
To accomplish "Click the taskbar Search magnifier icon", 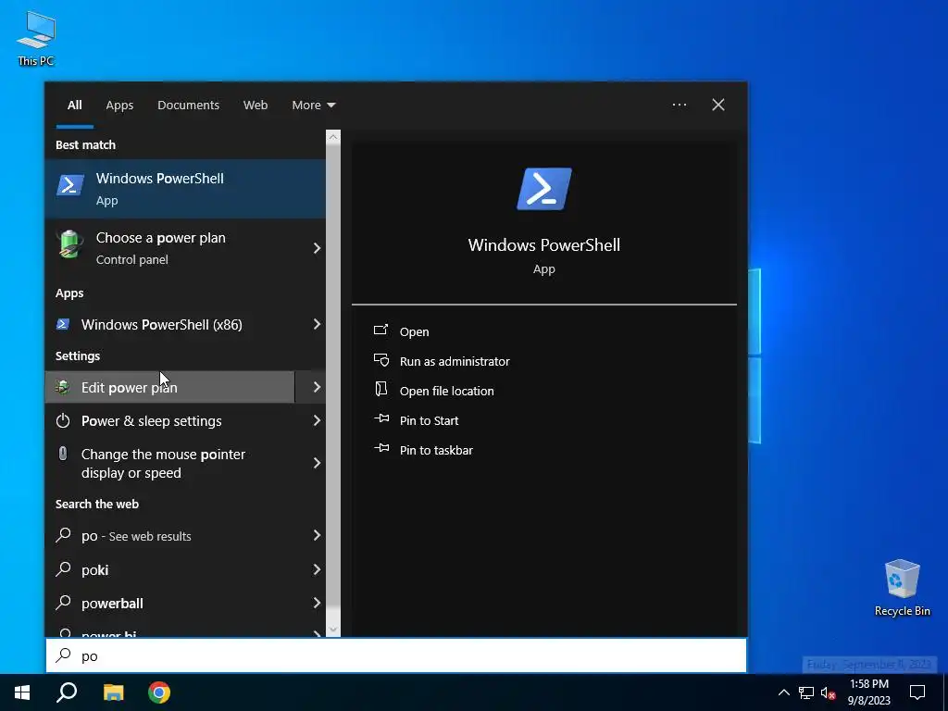I will (67, 692).
